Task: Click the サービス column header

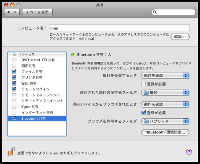Action: 43,54
